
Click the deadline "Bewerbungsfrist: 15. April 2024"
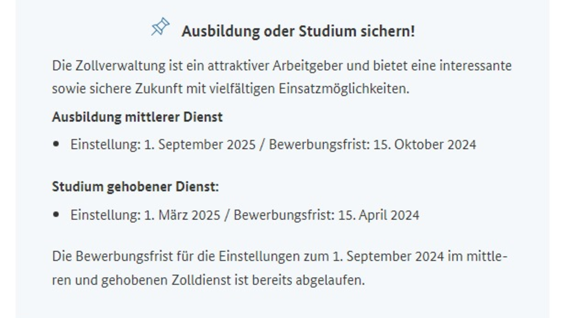click(x=326, y=215)
